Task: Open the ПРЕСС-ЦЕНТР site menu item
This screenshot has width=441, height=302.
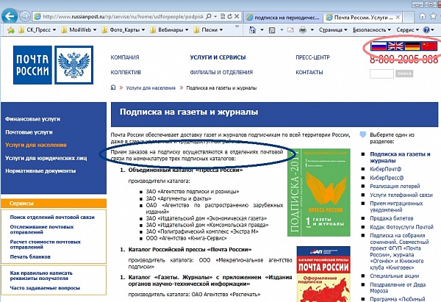Action: coord(312,57)
